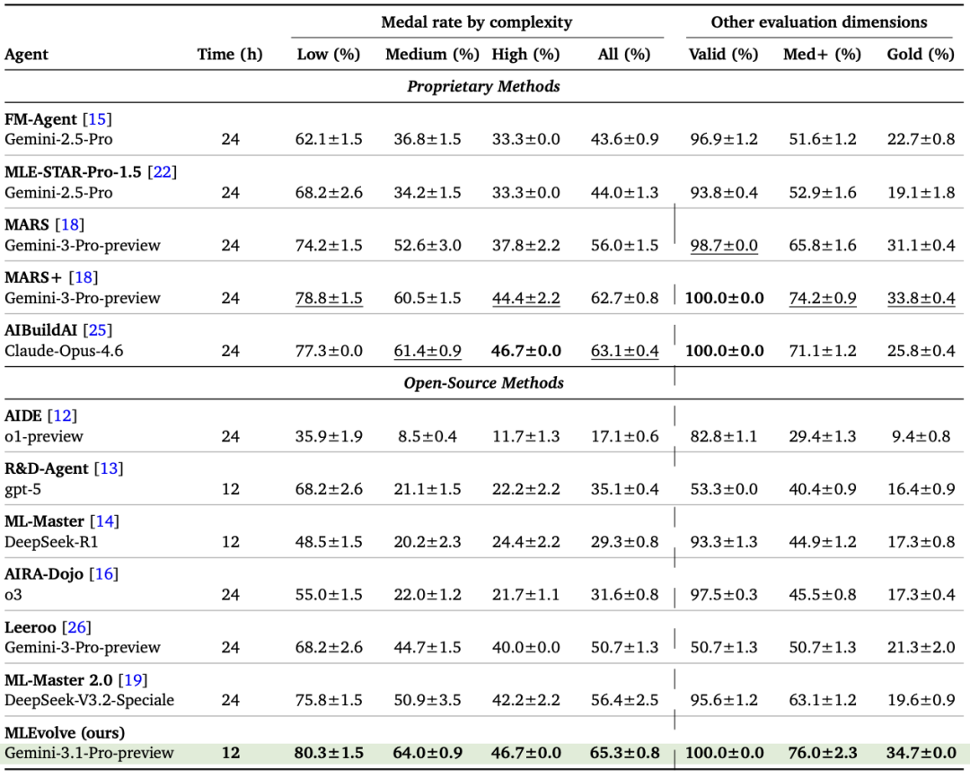
Task: Click the 40.0±0.0 High cell for Leeroo
Action: pos(525,648)
